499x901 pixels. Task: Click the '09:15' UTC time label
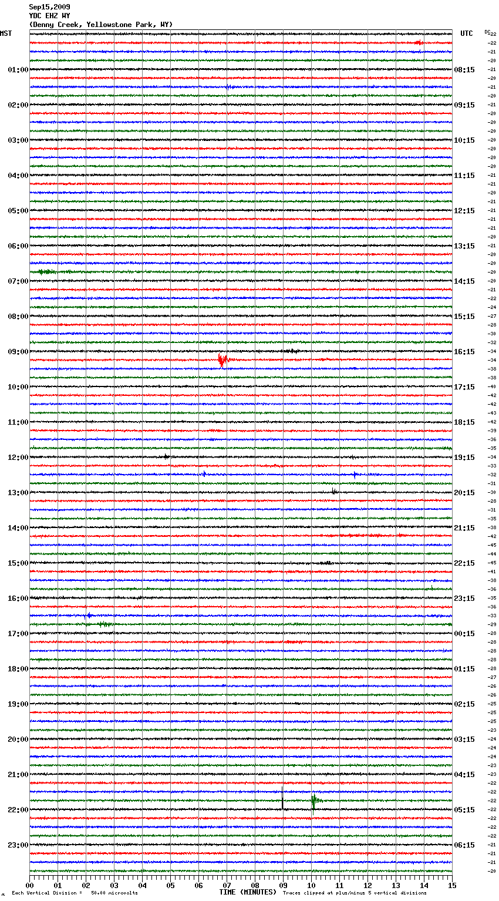(464, 105)
